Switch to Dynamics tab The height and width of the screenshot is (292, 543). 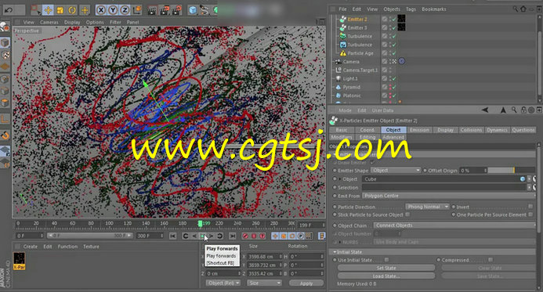pyautogui.click(x=497, y=130)
